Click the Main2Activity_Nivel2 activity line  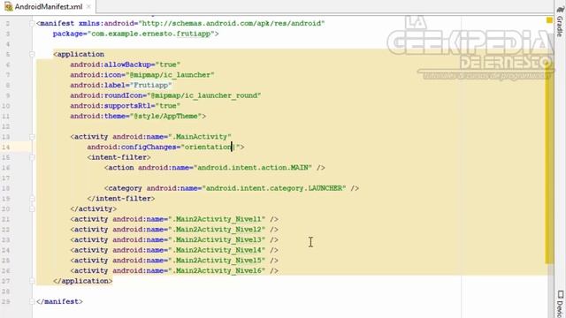click(x=174, y=230)
